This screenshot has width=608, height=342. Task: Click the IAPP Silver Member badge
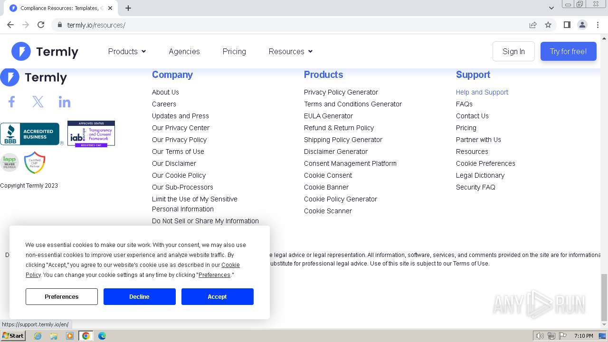[x=9, y=162]
